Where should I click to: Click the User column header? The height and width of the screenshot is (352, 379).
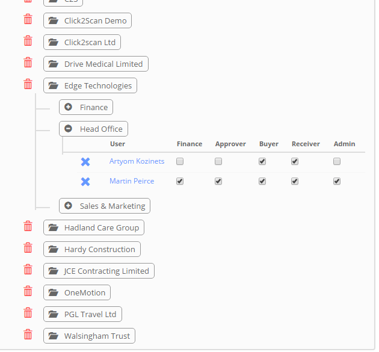(117, 144)
